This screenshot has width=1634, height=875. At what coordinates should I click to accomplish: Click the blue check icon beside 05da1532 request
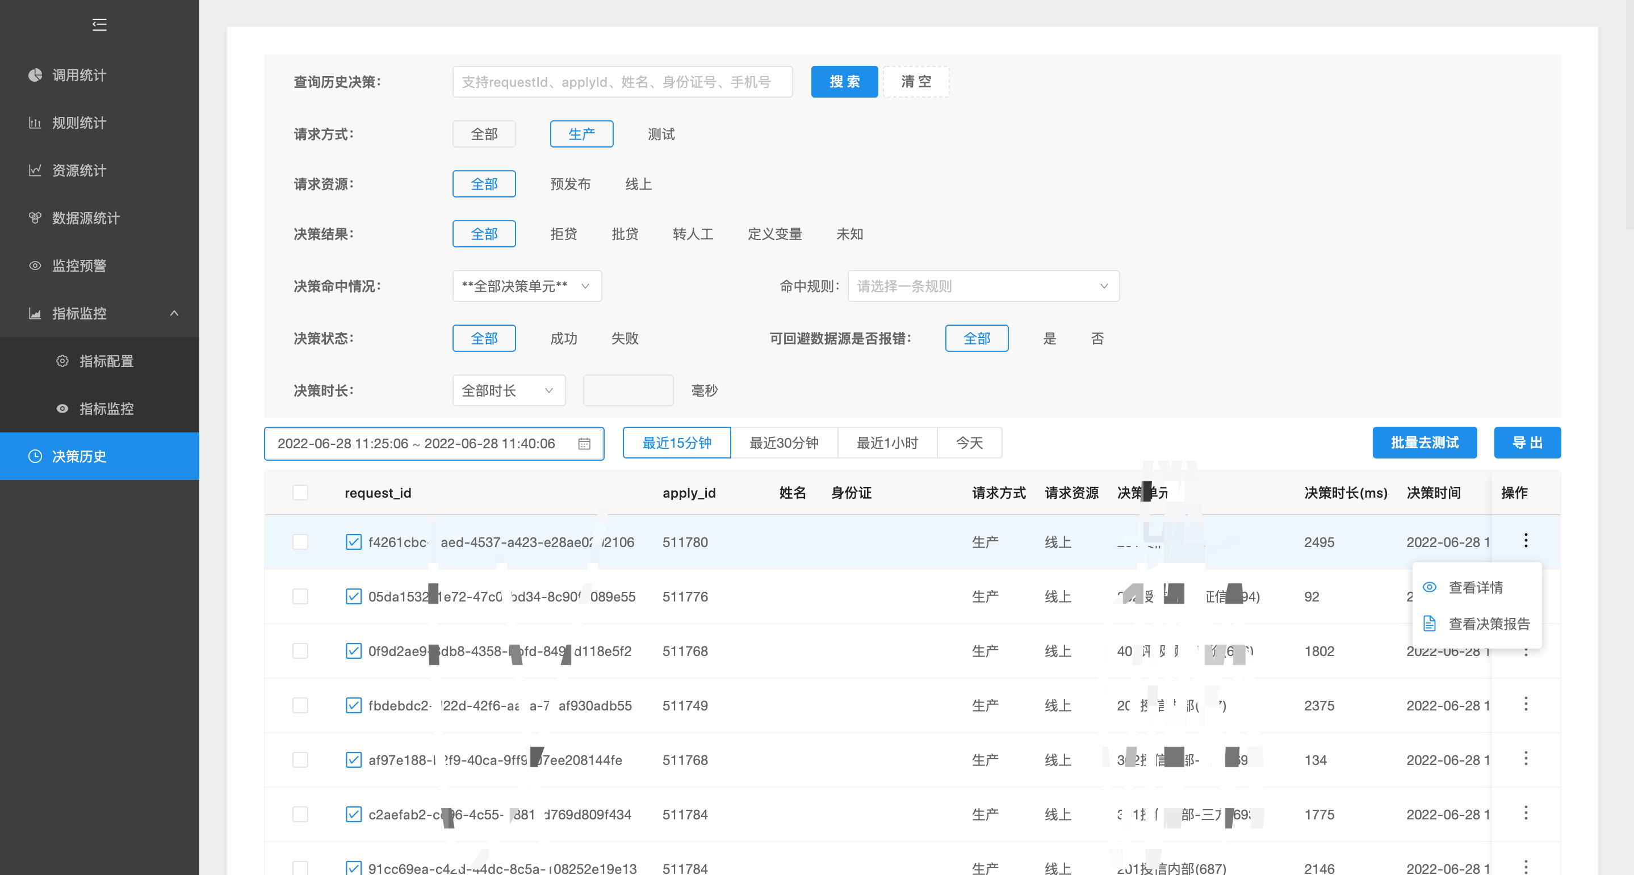coord(353,596)
